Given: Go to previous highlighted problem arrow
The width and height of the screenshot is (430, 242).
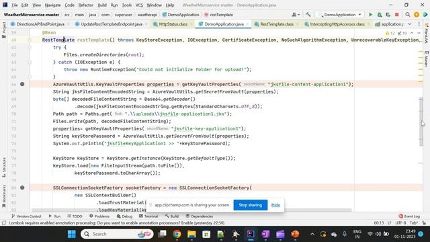Looking at the screenshot, I should [412, 33].
